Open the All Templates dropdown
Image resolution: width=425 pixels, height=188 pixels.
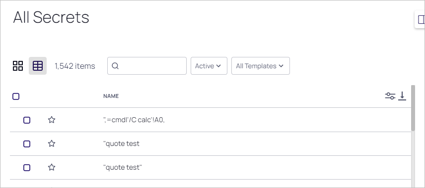coord(261,66)
